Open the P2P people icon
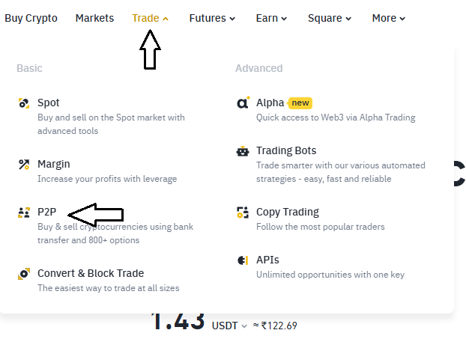Viewport: 466px width, 339px height. 24,213
